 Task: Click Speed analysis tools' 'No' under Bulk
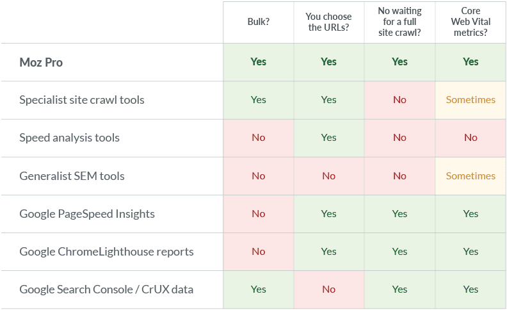[x=258, y=138]
